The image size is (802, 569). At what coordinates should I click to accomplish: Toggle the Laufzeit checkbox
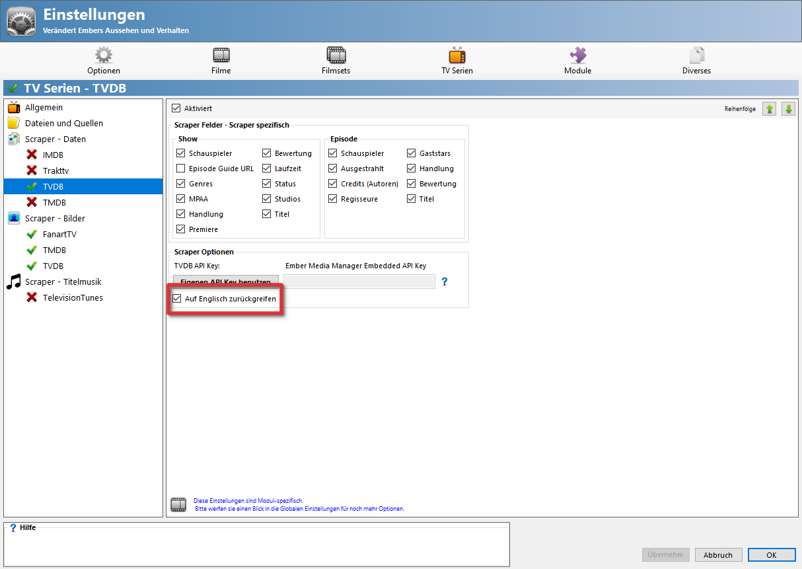click(267, 169)
